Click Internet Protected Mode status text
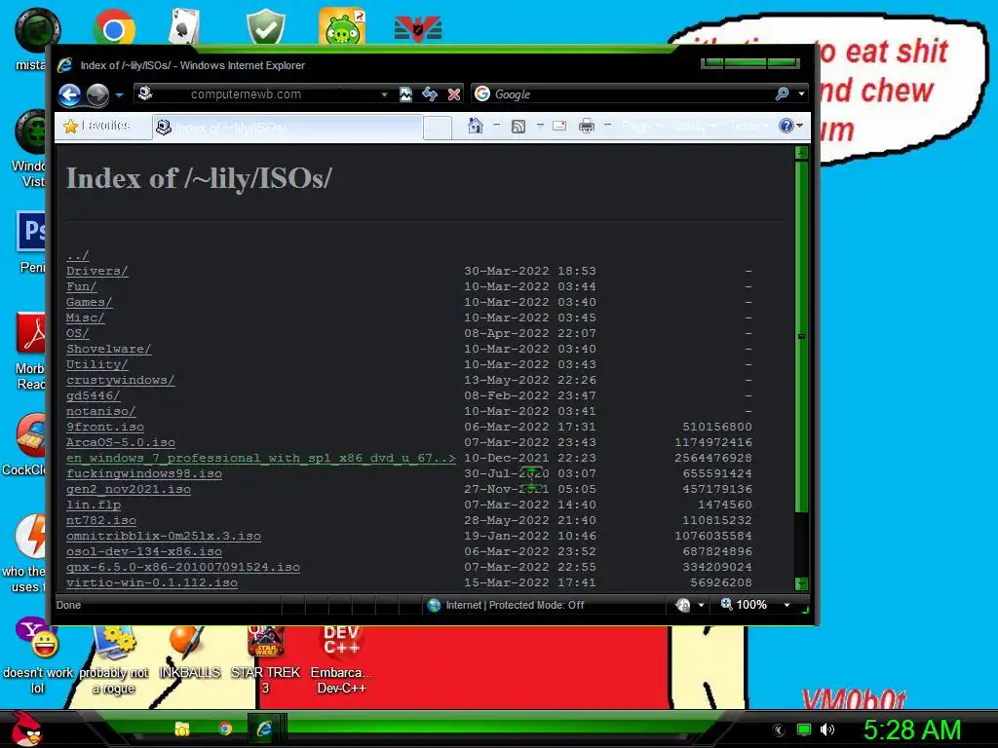This screenshot has width=998, height=748. [515, 605]
